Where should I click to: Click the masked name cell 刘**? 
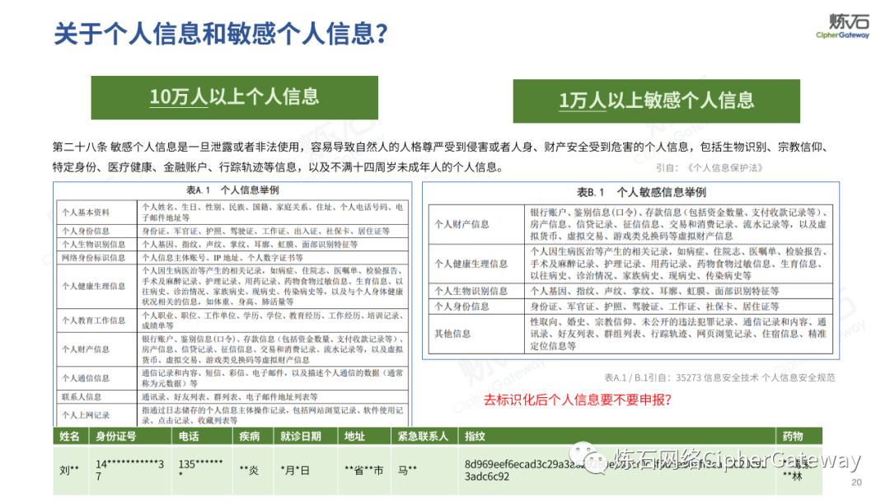[69, 471]
